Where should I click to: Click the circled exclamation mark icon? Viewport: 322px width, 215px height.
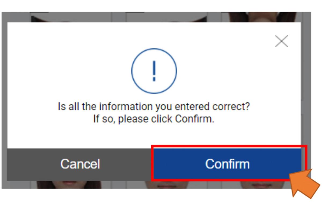[154, 71]
